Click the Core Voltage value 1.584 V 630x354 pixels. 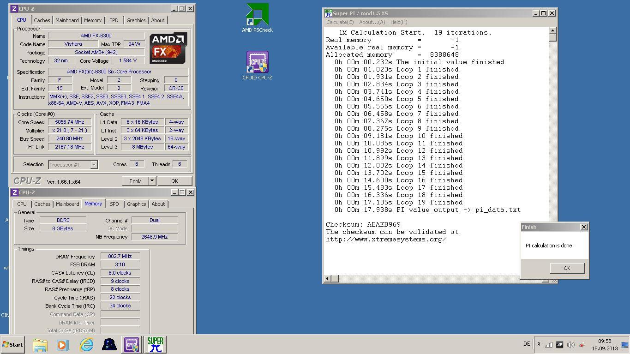click(x=127, y=60)
